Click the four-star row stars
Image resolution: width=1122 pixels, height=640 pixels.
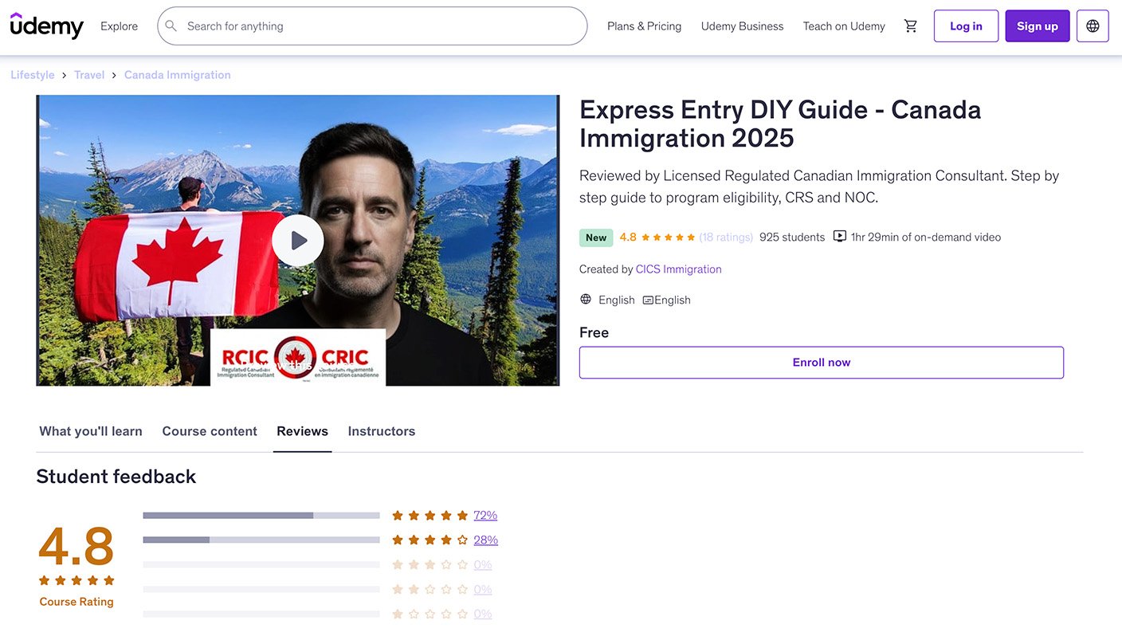pos(430,540)
